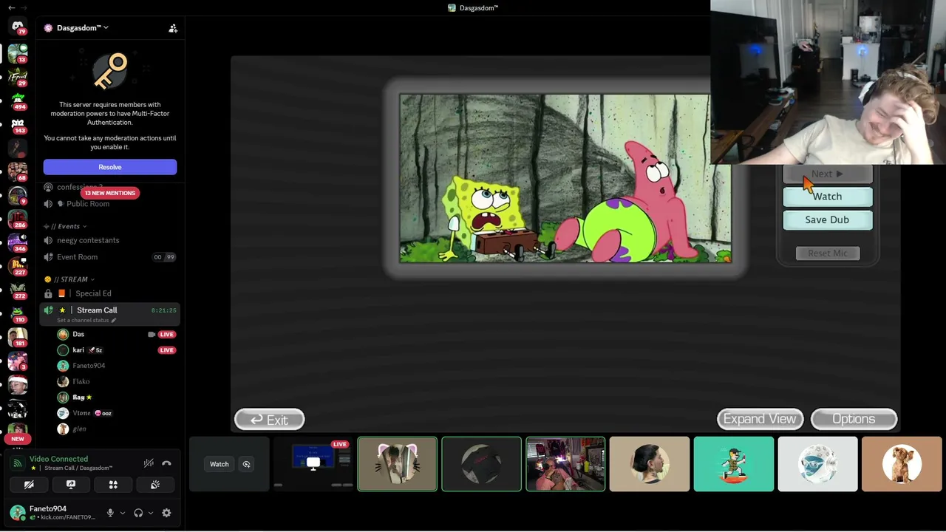Open the server icon with 346 badge
This screenshot has width=946, height=532.
tap(18, 242)
